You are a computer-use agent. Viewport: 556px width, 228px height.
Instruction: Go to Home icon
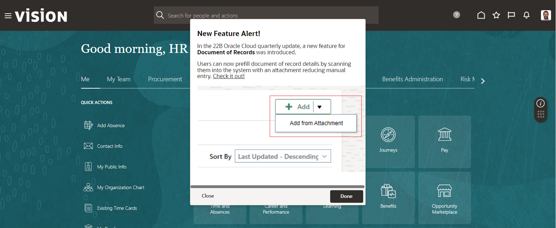[481, 15]
